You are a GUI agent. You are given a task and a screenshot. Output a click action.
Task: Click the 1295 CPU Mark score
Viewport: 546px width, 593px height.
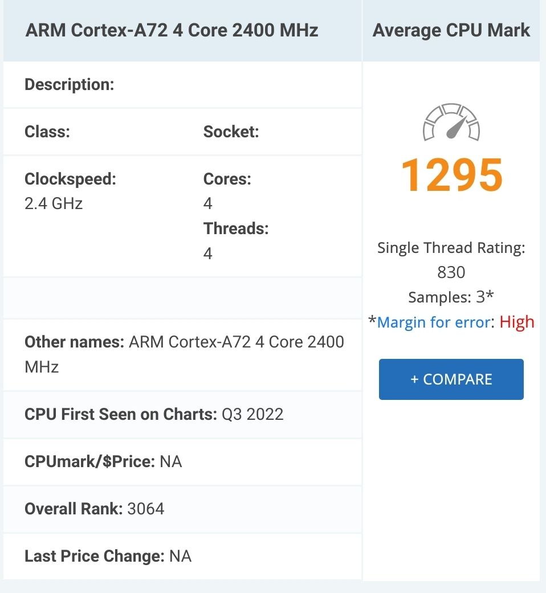451,175
